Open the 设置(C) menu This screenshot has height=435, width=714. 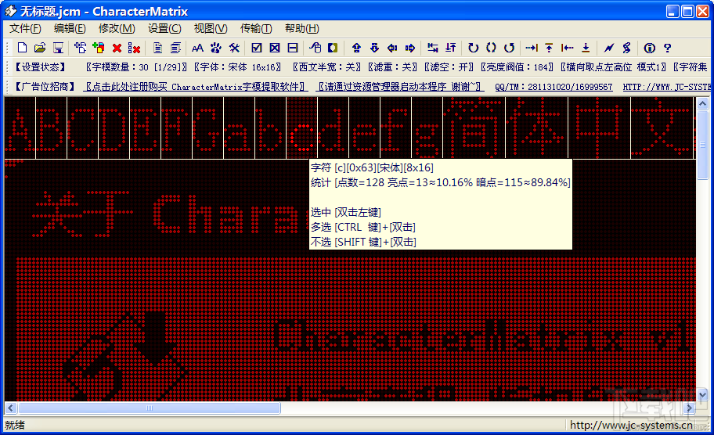pyautogui.click(x=164, y=29)
